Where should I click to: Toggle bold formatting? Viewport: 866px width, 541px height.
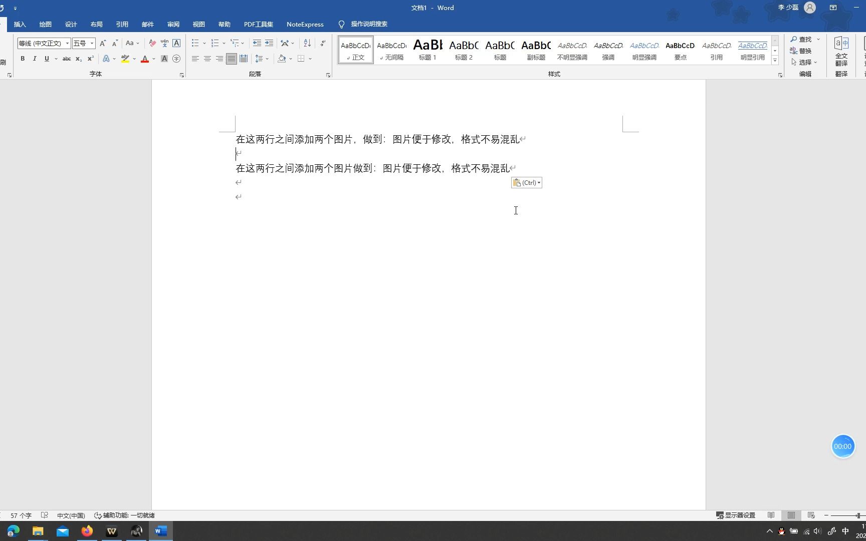[x=23, y=59]
